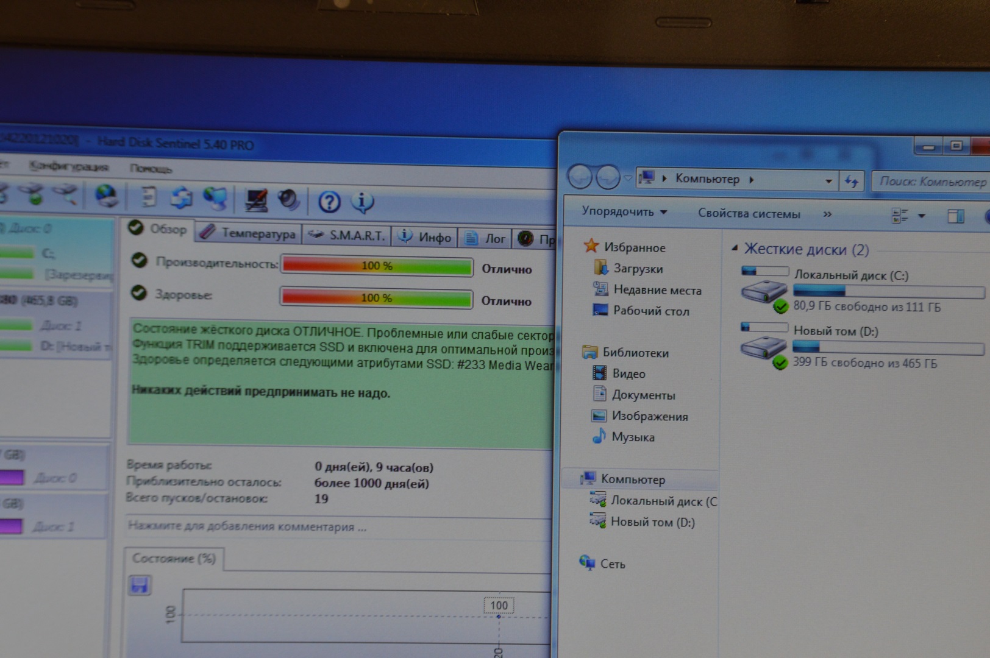Click the globe and disk toolbar icon

pos(107,196)
